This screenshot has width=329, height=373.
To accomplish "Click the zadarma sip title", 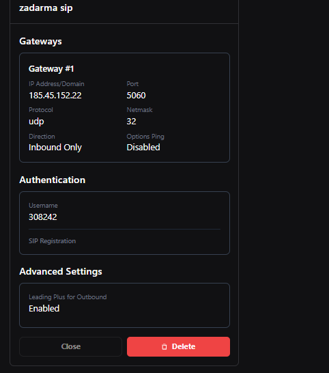I will click(46, 8).
